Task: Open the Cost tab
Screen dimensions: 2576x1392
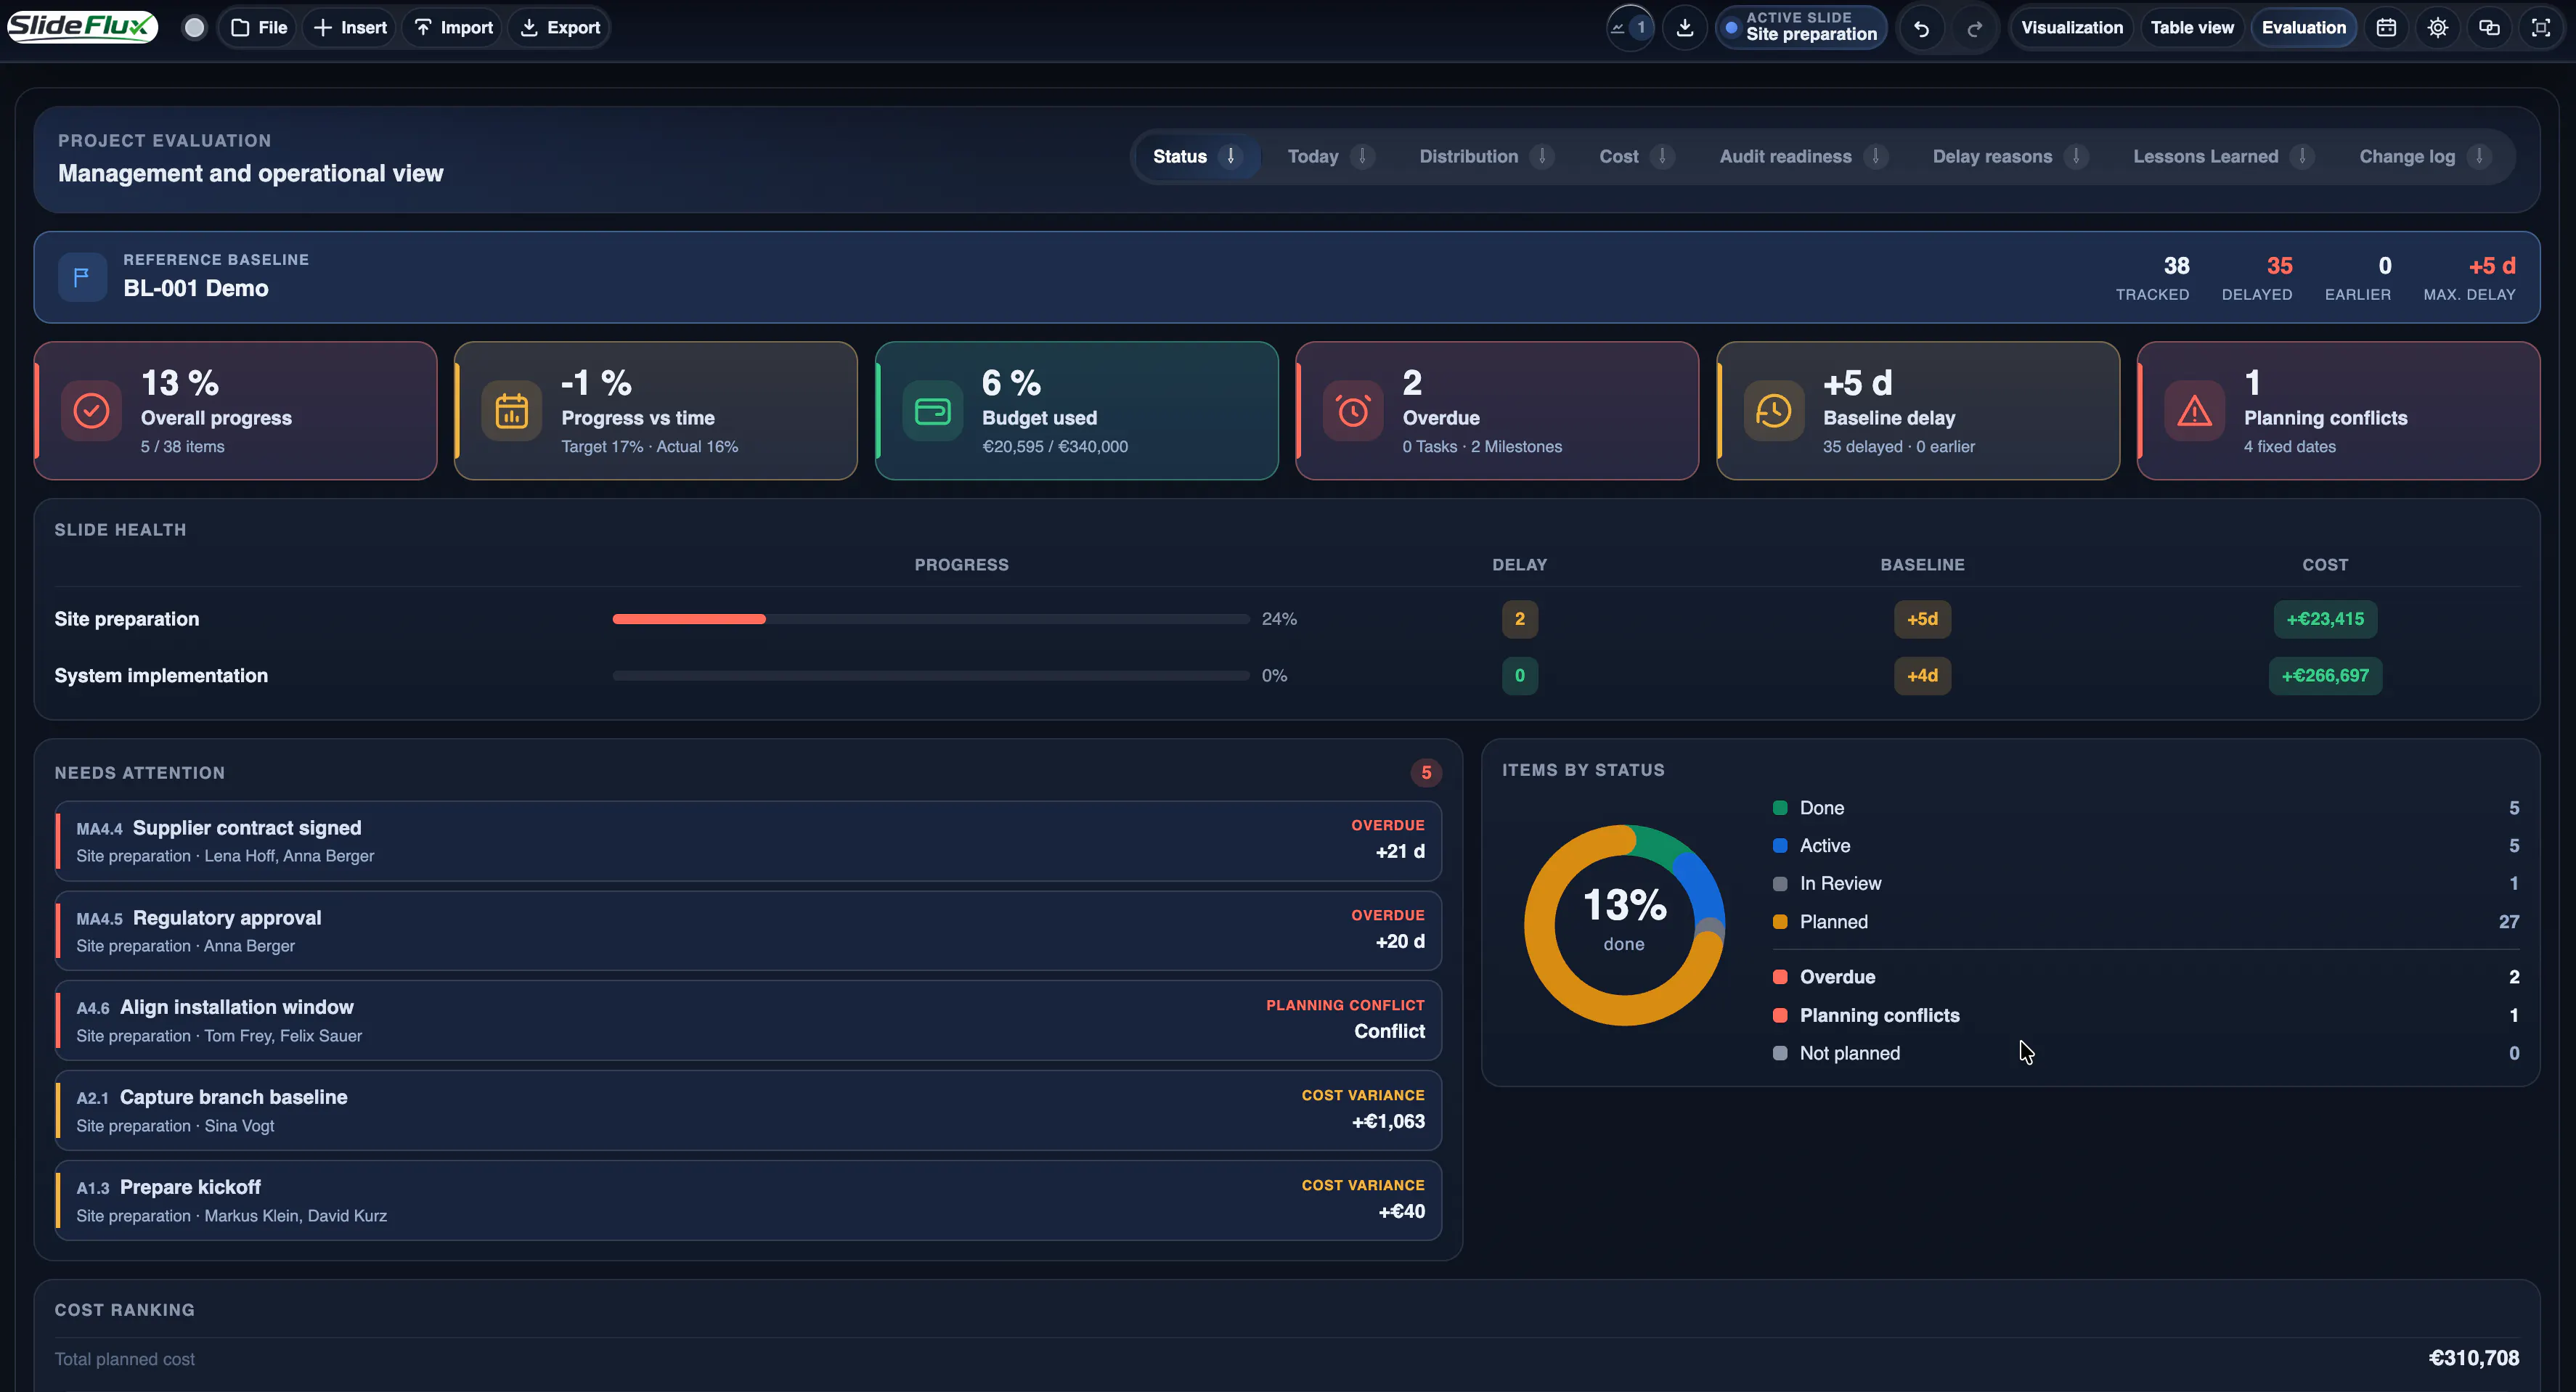Action: [1636, 156]
